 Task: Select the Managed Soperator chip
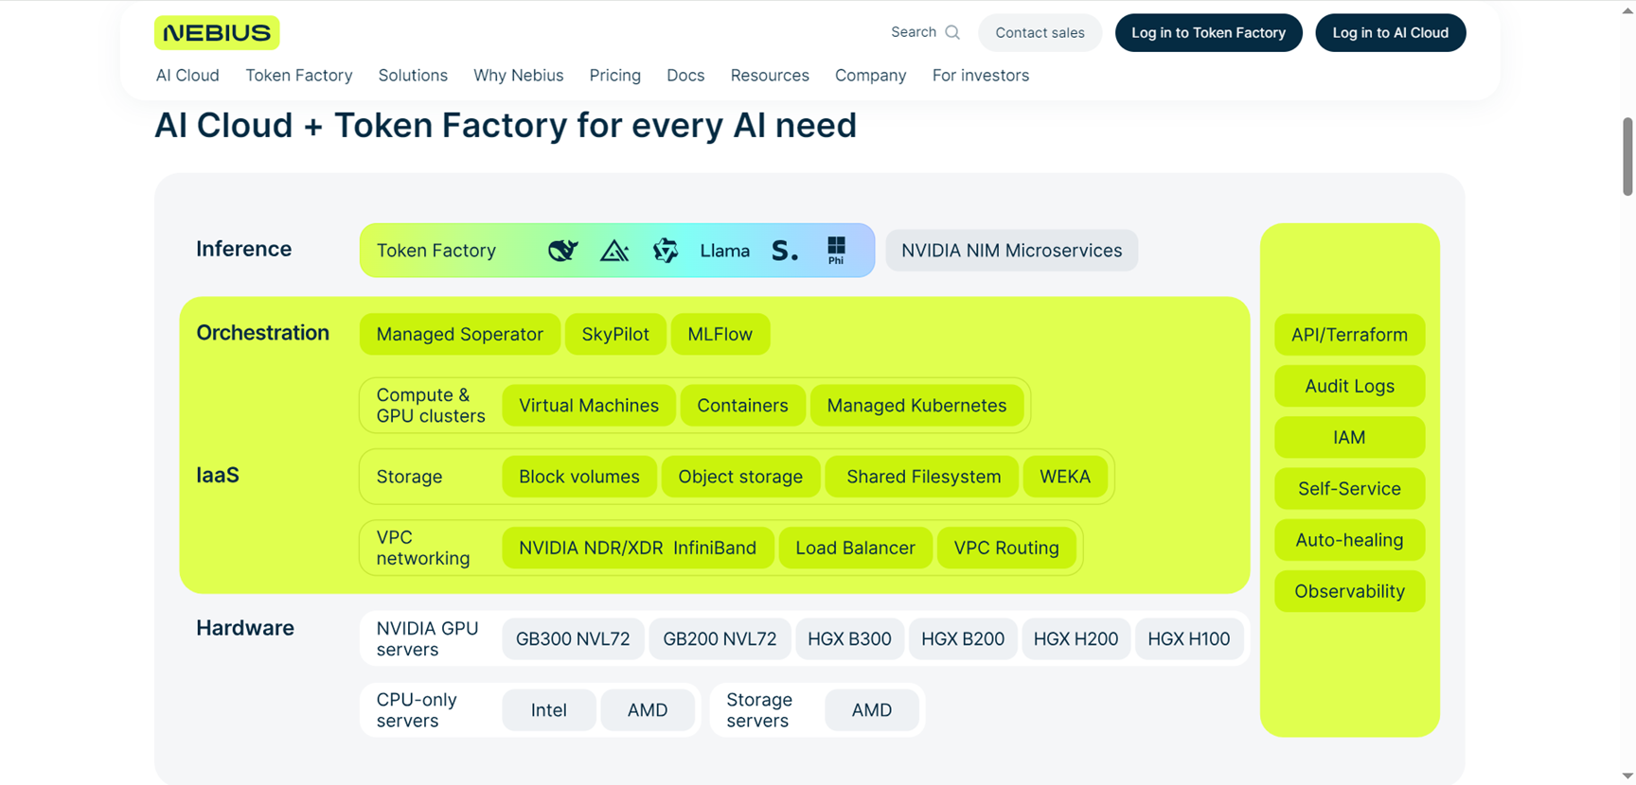460,335
